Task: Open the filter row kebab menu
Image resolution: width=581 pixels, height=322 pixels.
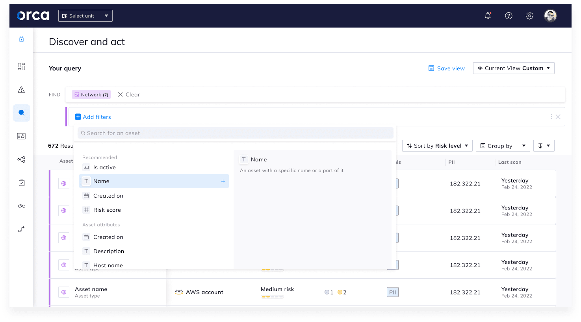Action: 551,117
